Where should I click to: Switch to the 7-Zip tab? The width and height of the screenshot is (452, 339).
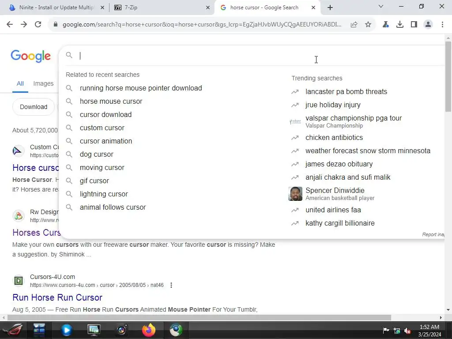pos(162,8)
